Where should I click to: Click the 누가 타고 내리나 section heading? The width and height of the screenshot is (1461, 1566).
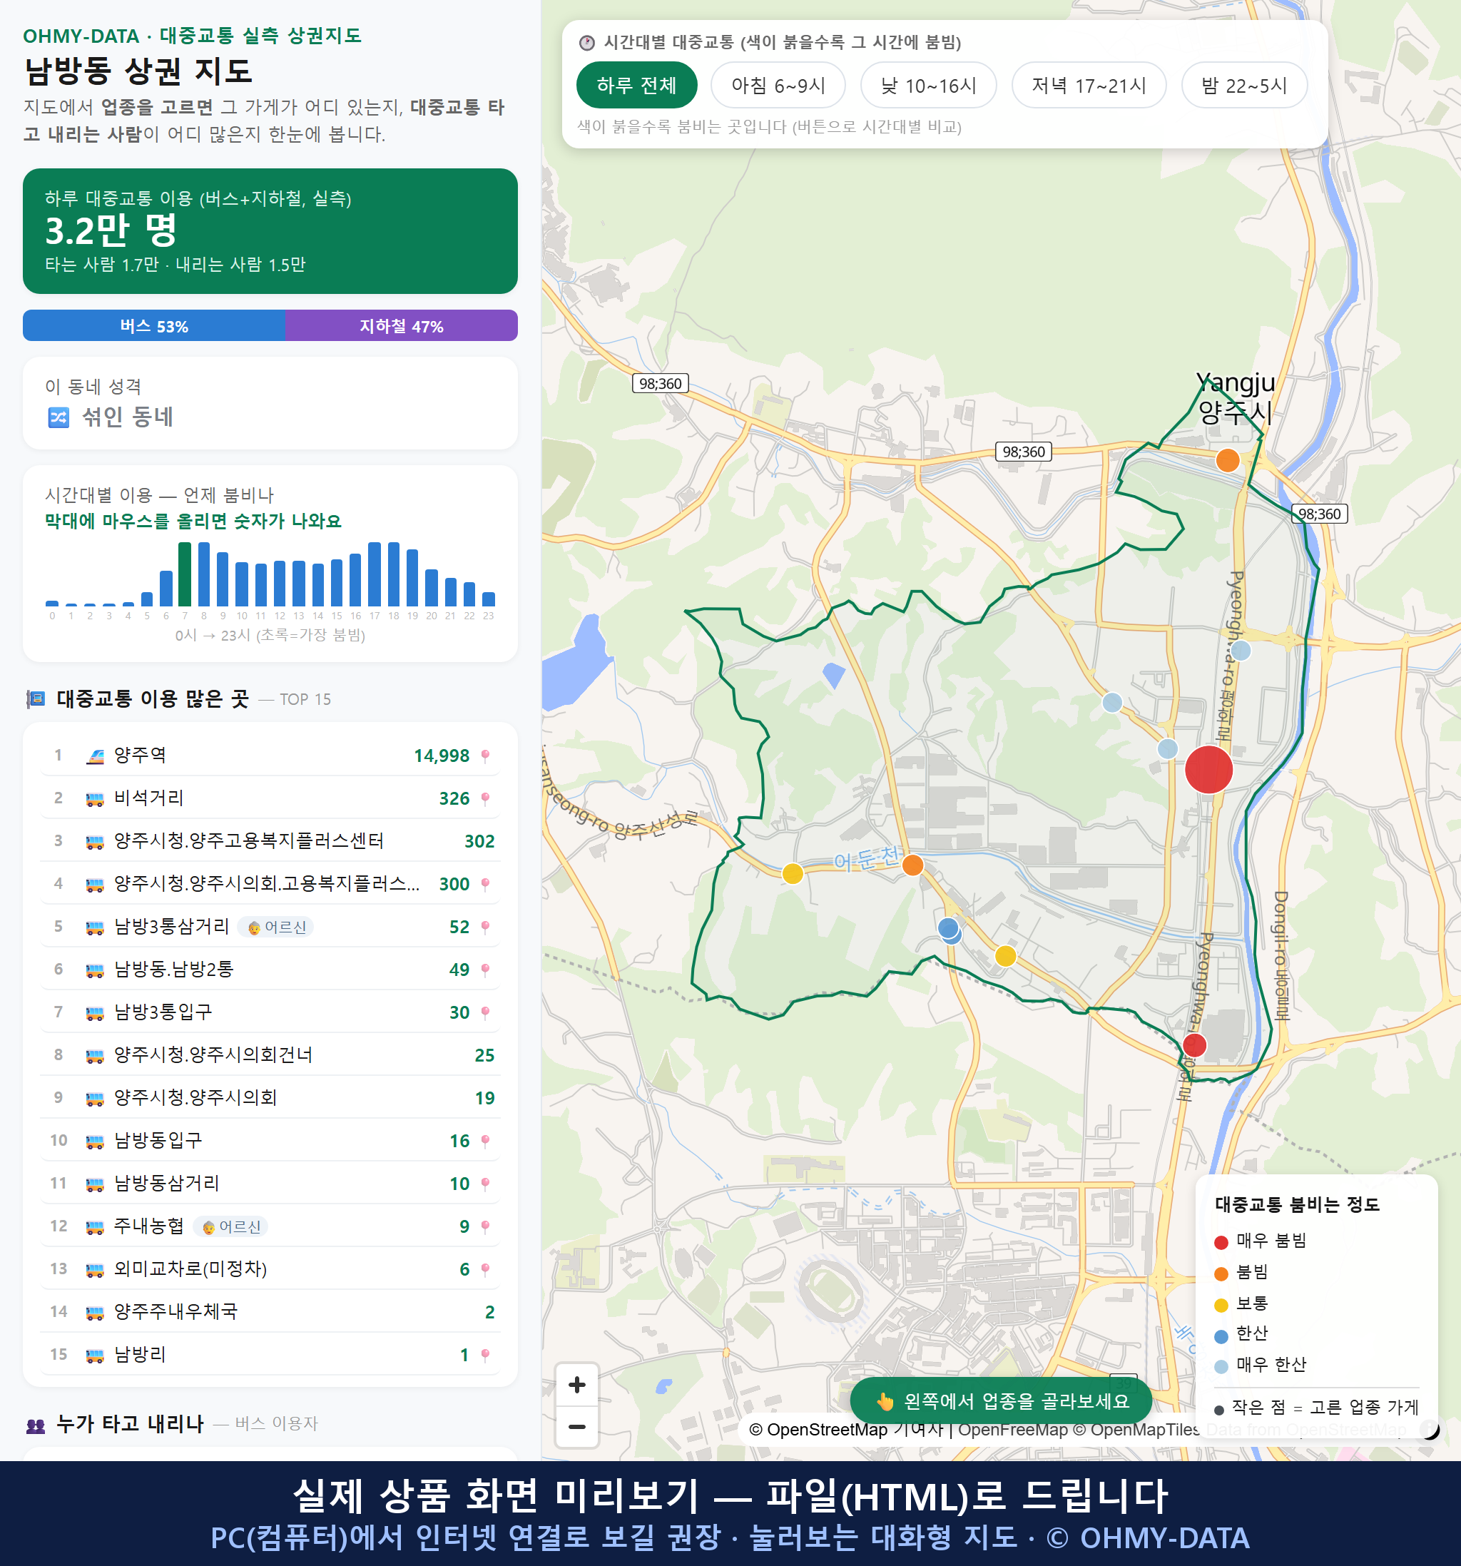[130, 1423]
